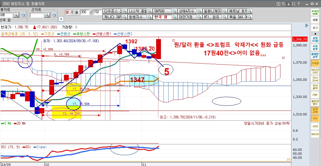The height and width of the screenshot is (166, 321).
Task: Click the search icon beside 독일 DAX
Action: point(250,17)
